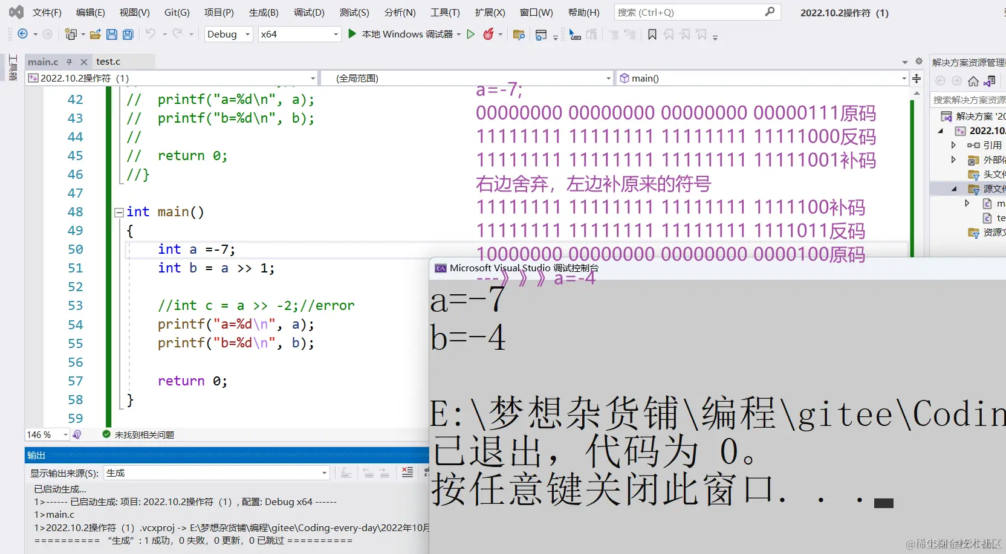The image size is (1006, 554).
Task: Open Find in Files via folder-magnifier icon
Action: pos(518,34)
